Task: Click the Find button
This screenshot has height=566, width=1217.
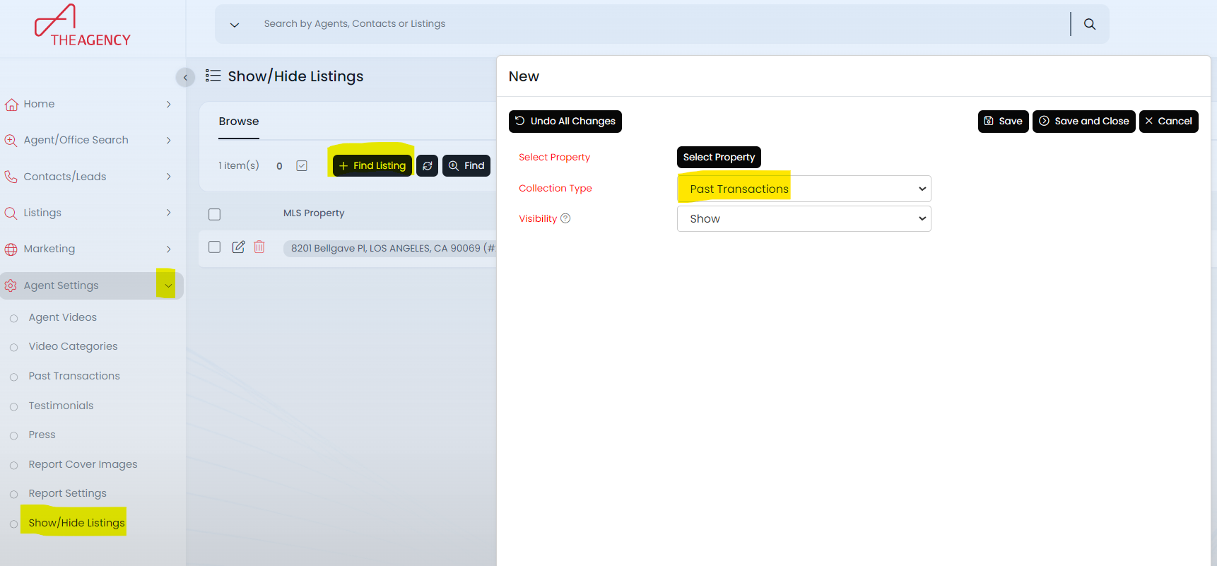Action: (x=466, y=165)
